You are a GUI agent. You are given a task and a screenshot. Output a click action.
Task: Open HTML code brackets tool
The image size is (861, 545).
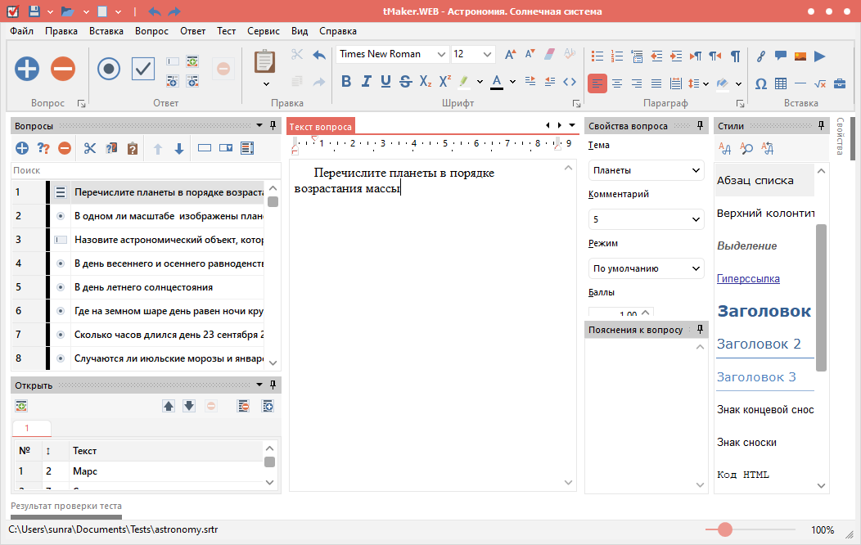click(570, 82)
